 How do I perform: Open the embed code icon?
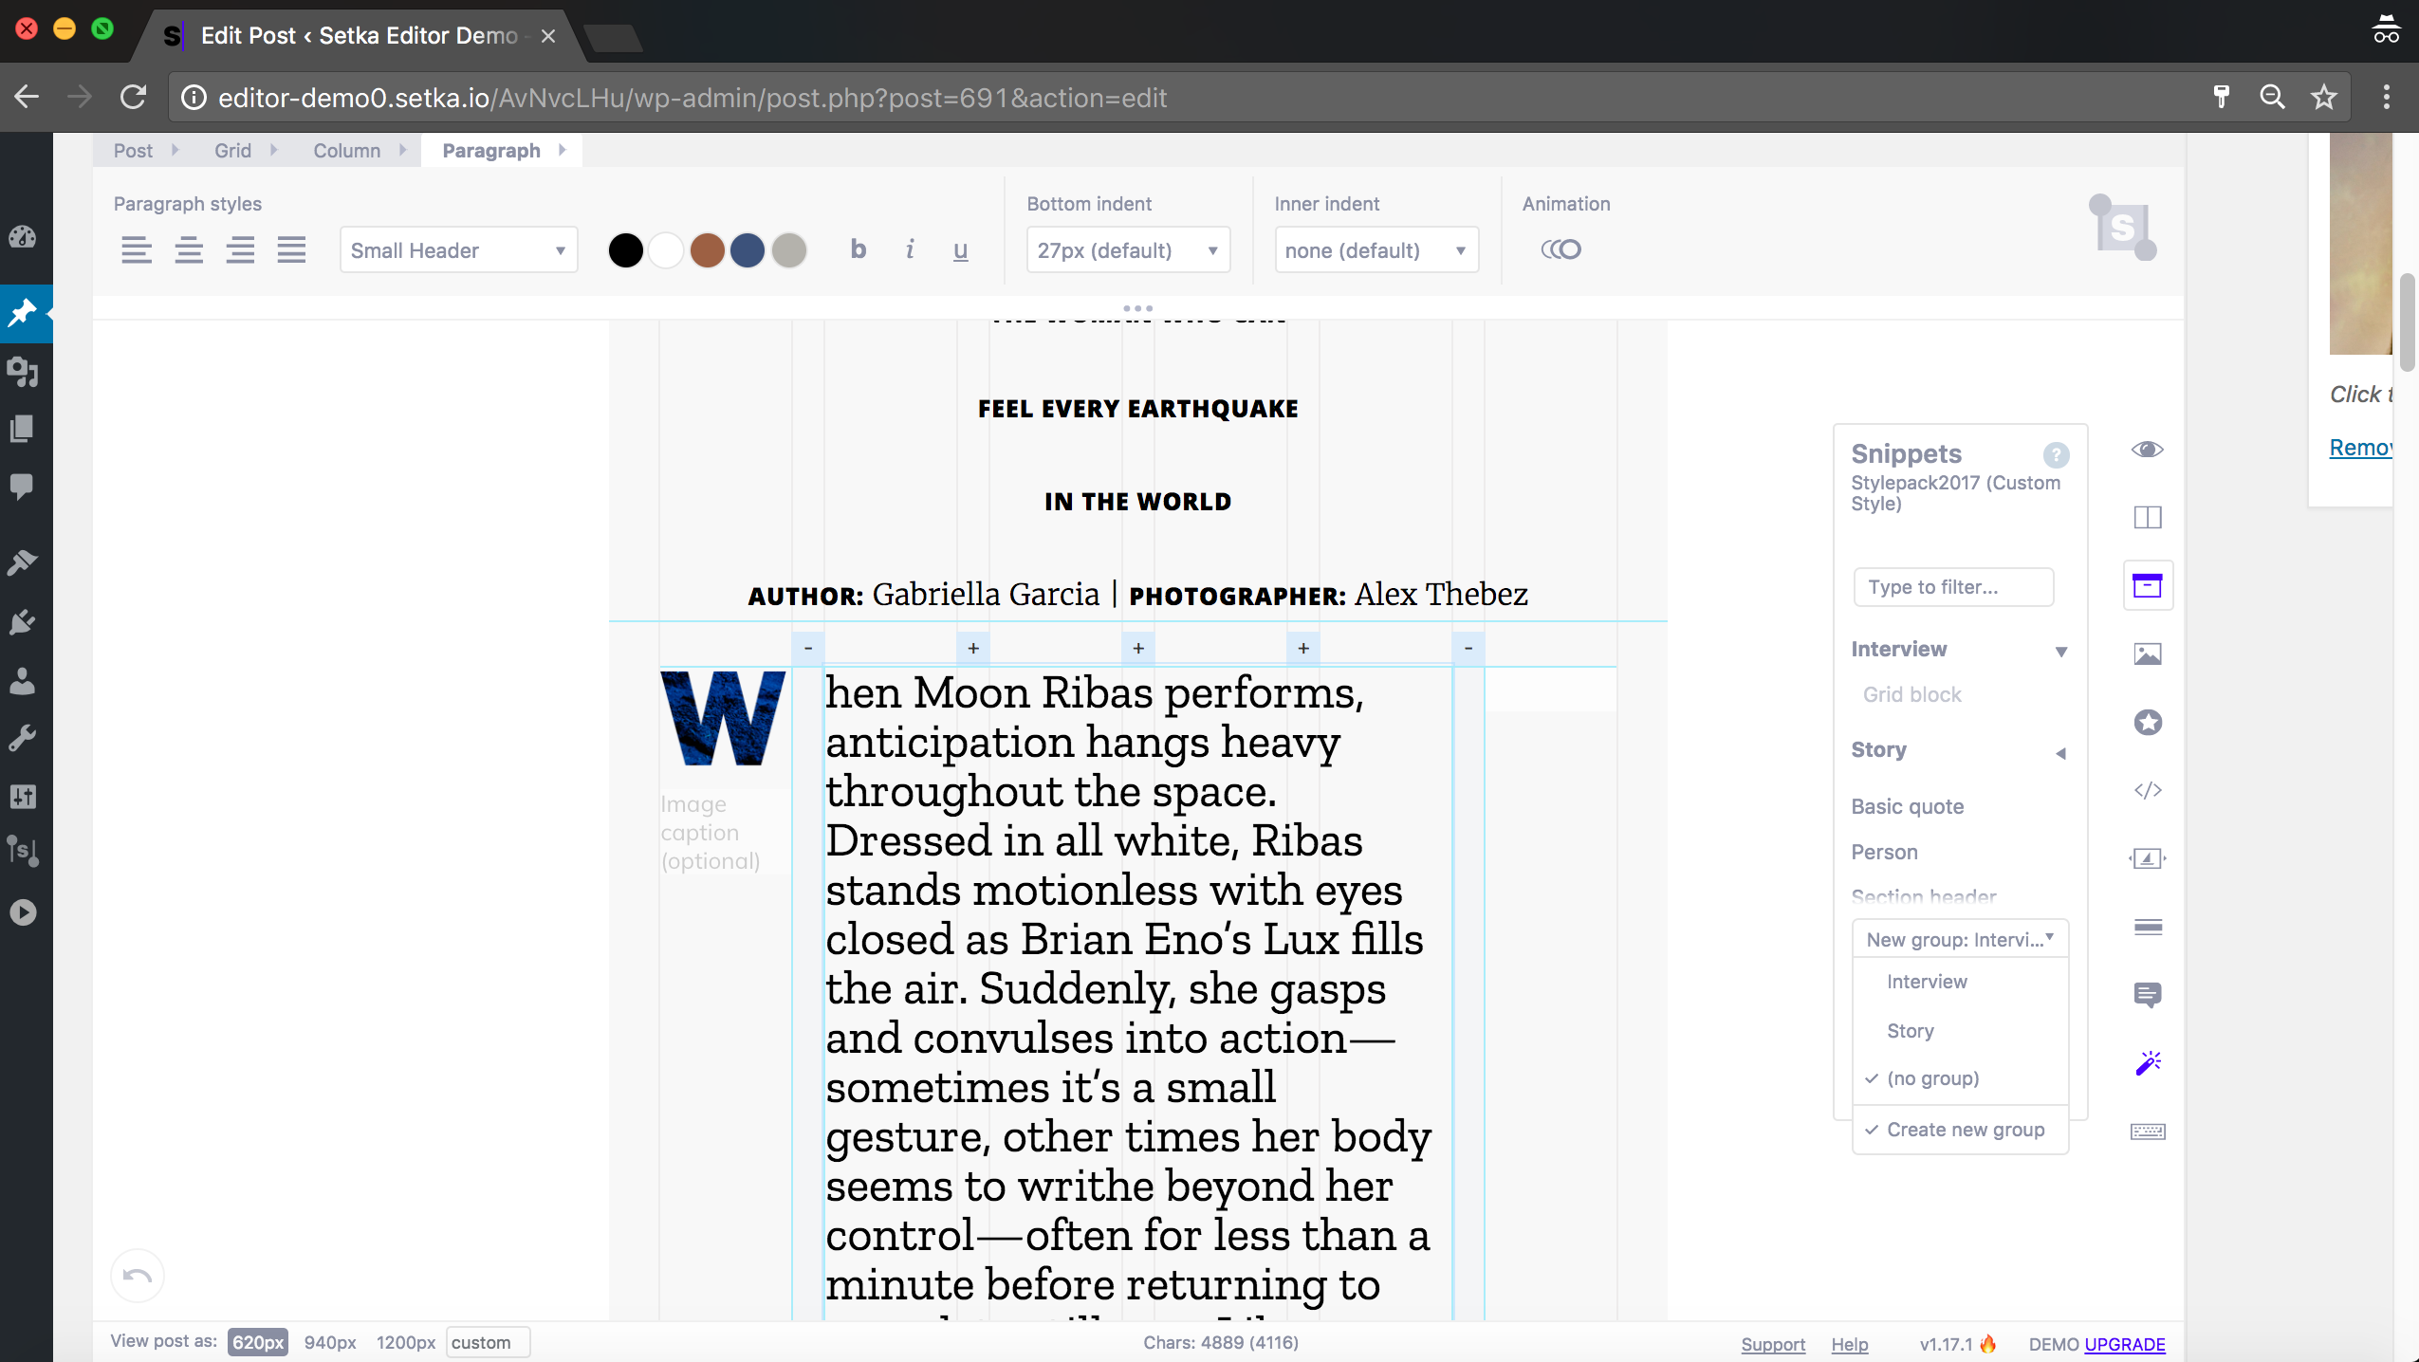(2148, 790)
